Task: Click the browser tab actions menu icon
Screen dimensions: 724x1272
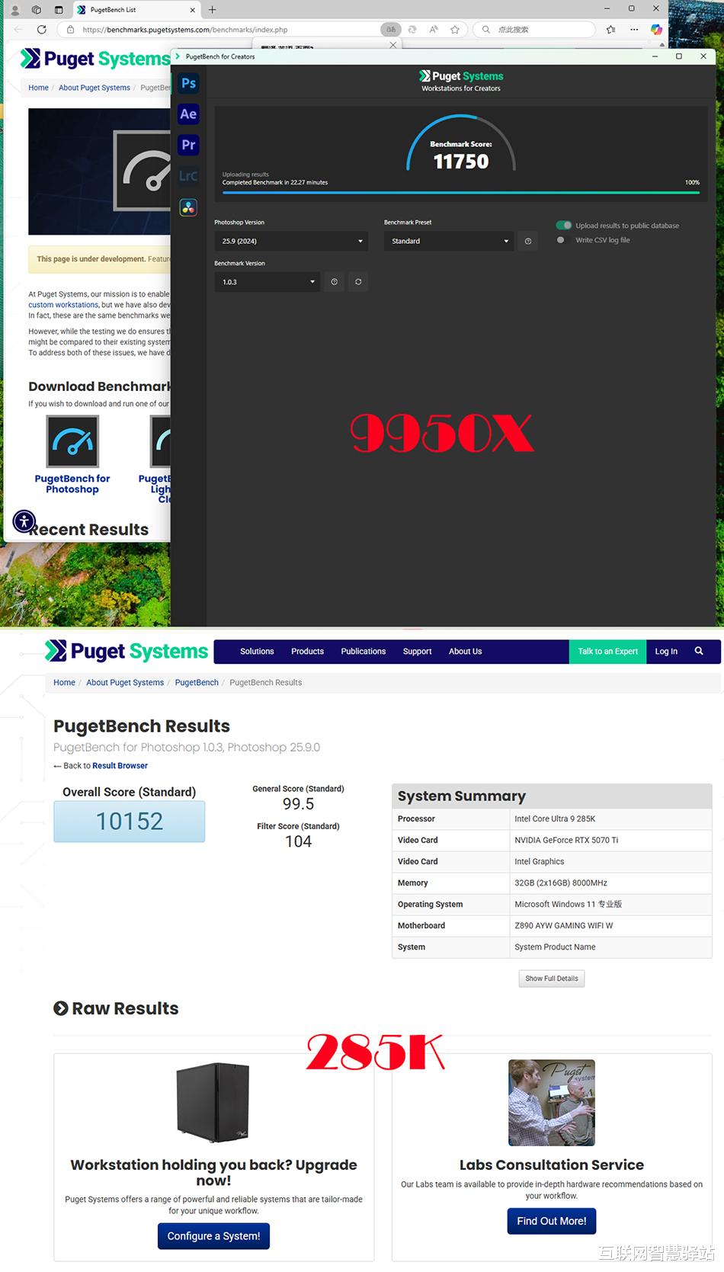Action: [59, 10]
